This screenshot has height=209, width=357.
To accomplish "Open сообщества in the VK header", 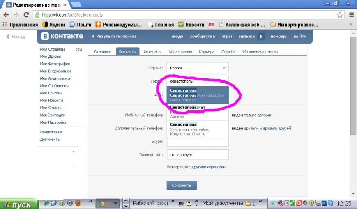I will pyautogui.click(x=203, y=36).
